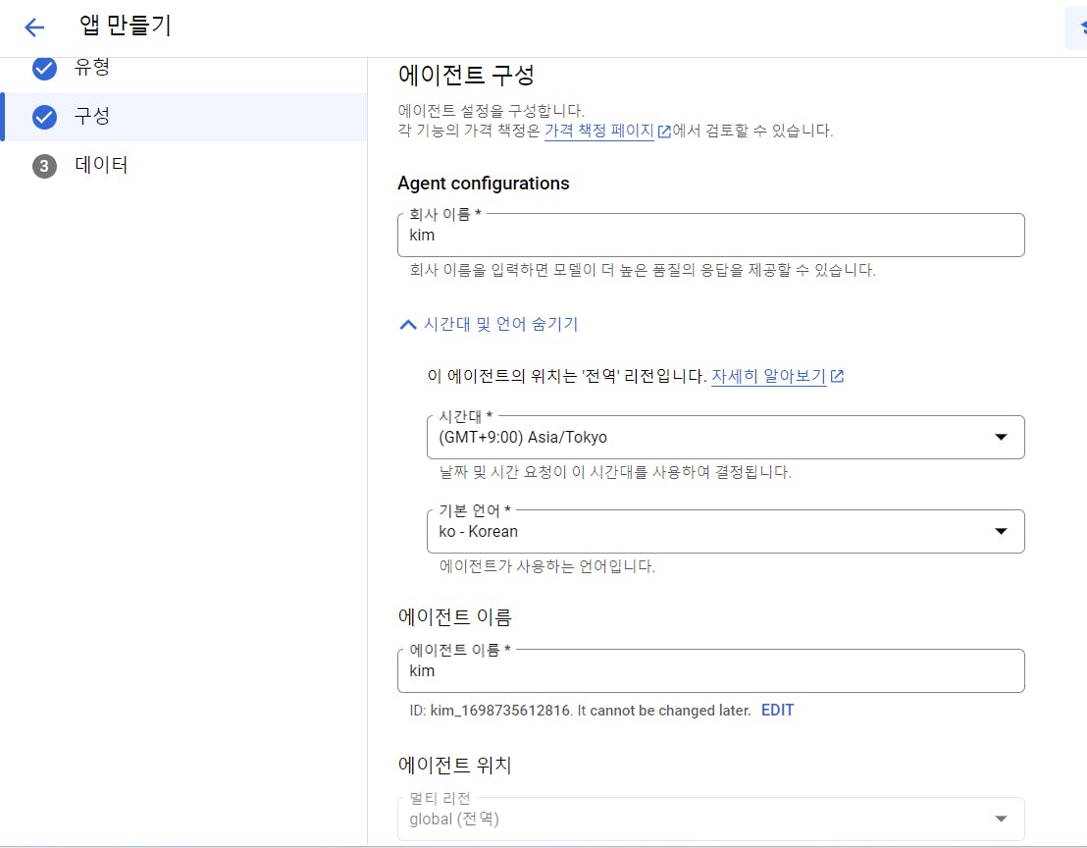Go to the 데이터 step
1087x848 pixels.
coord(183,166)
